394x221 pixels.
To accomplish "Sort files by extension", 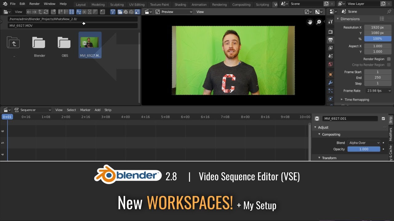I will click(x=84, y=12).
